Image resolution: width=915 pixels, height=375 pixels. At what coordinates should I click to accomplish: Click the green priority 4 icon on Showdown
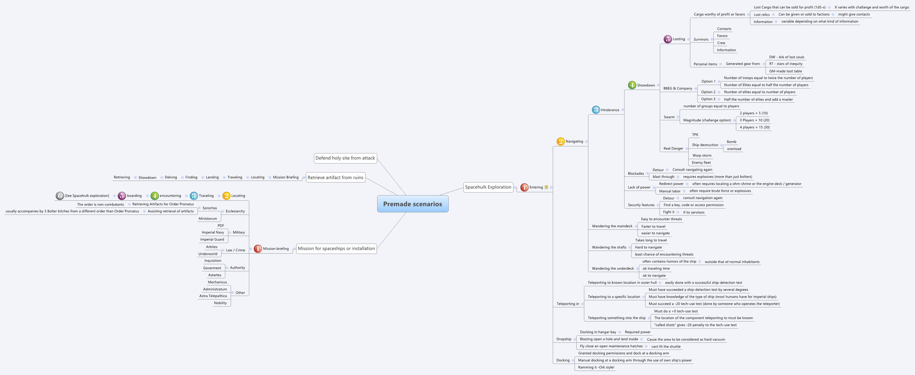pos(632,85)
